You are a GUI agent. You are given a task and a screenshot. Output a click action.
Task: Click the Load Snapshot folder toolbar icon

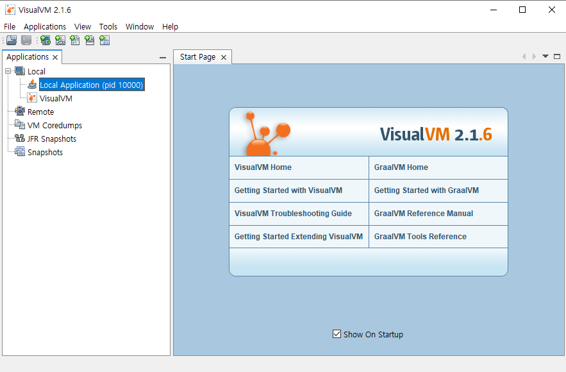pyautogui.click(x=12, y=40)
